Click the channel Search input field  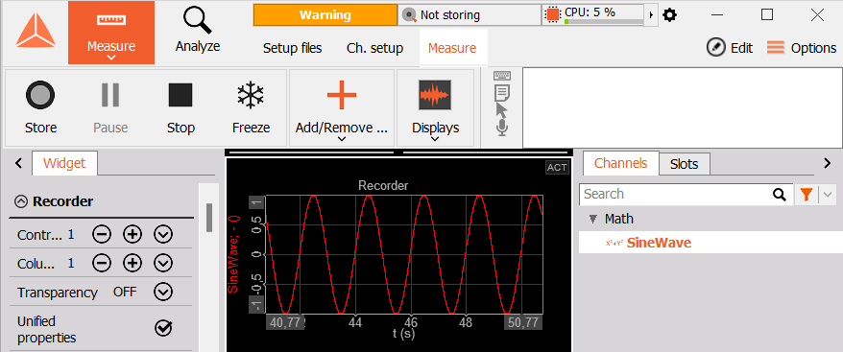point(676,194)
